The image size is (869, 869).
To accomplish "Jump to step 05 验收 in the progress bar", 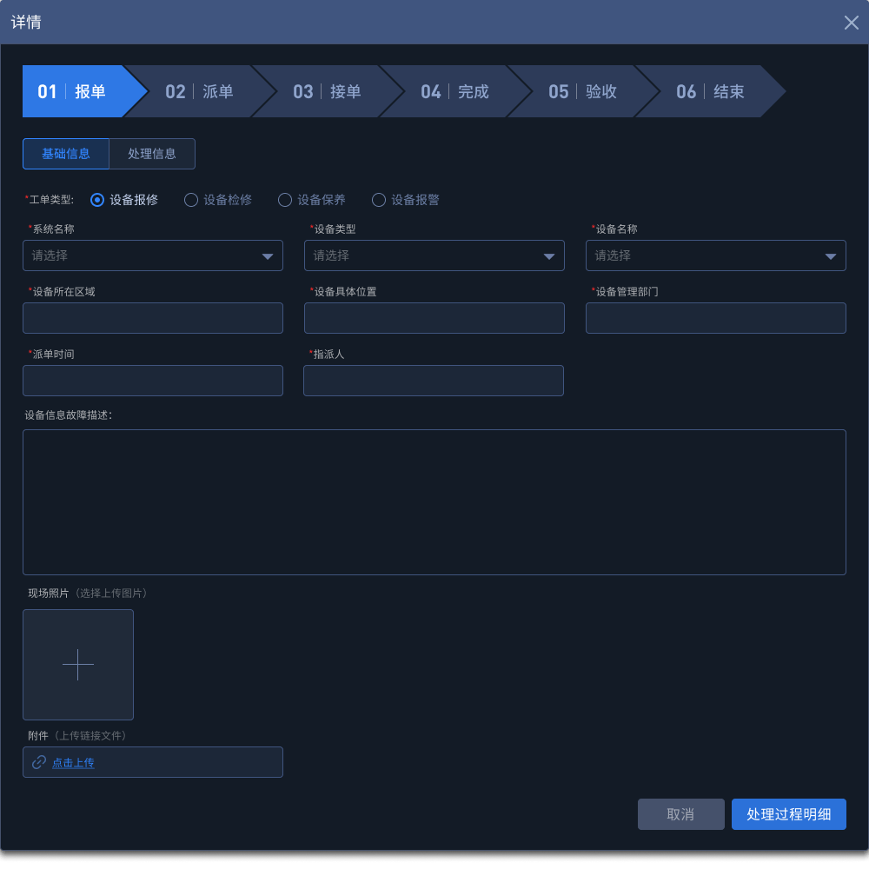I will point(583,91).
